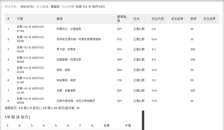Click the 08:00 date cell of row 8
Screen dimensions: 224x130
(x=30, y=101)
